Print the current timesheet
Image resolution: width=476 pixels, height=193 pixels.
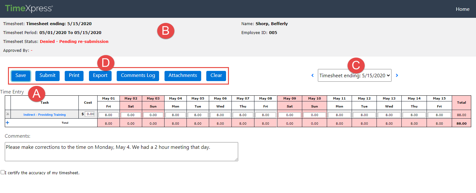click(x=74, y=76)
